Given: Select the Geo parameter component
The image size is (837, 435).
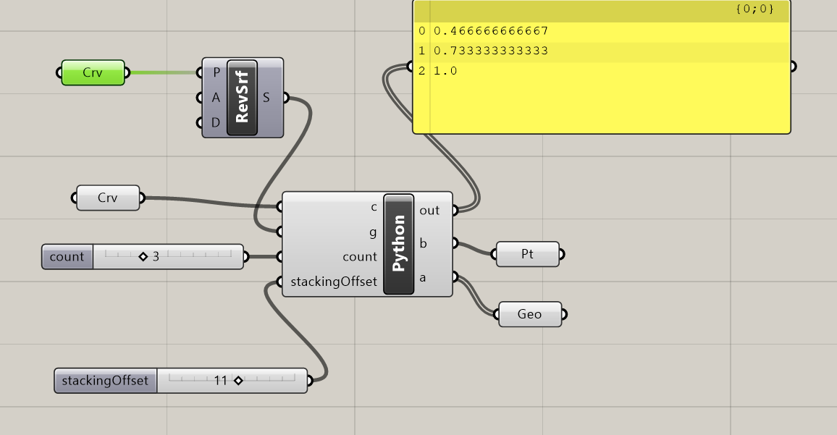Looking at the screenshot, I should (529, 314).
